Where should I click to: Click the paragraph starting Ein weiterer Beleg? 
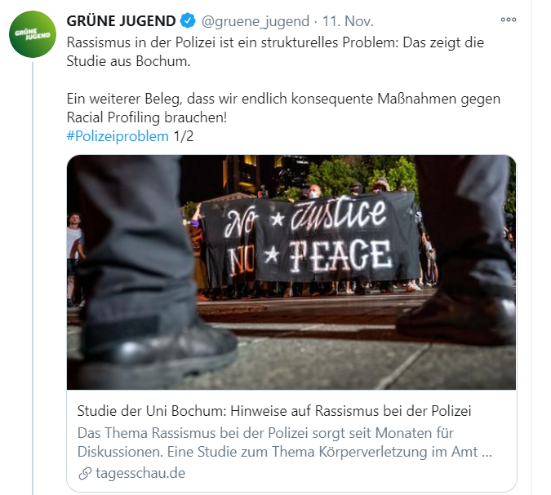point(283,108)
